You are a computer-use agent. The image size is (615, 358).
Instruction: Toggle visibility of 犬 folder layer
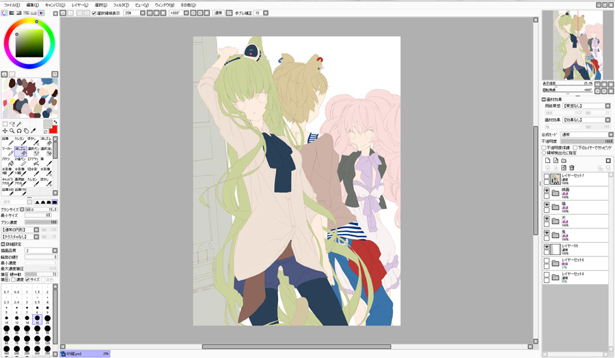coord(547,218)
